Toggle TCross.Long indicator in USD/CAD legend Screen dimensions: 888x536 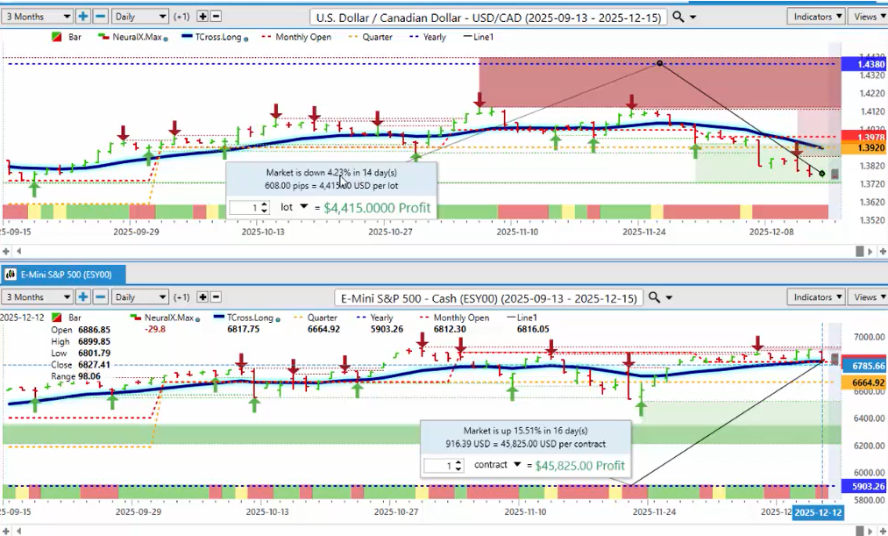coord(209,37)
